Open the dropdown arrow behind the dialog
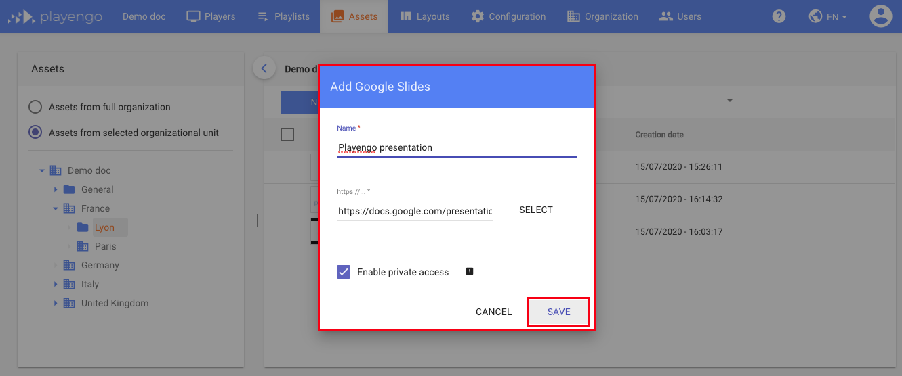Viewport: 902px width, 376px height. tap(730, 101)
